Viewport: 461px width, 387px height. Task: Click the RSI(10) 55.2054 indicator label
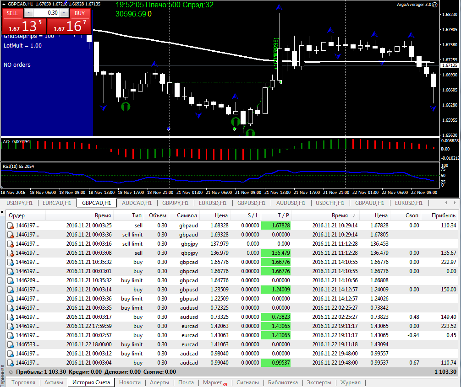(x=18, y=167)
